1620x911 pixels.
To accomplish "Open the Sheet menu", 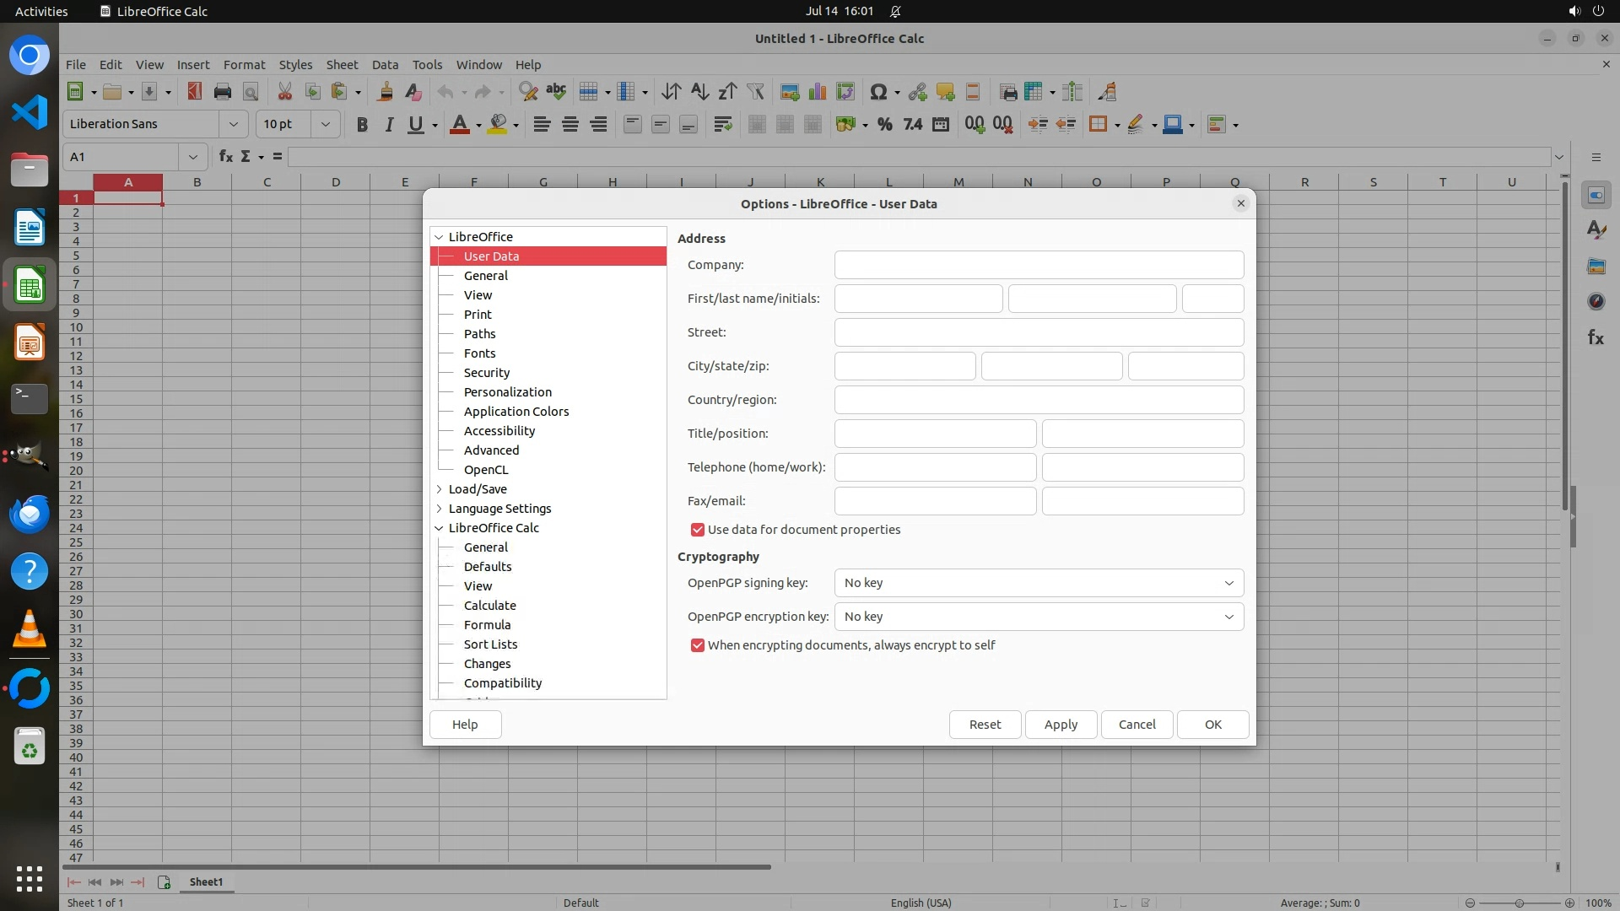I will [x=342, y=65].
